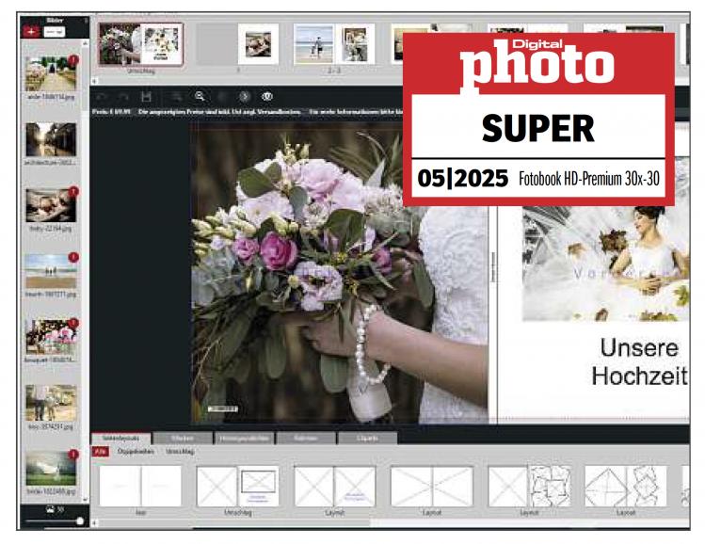Select the Umschlag layout filter
Image resolution: width=705 pixels, height=544 pixels.
(180, 452)
